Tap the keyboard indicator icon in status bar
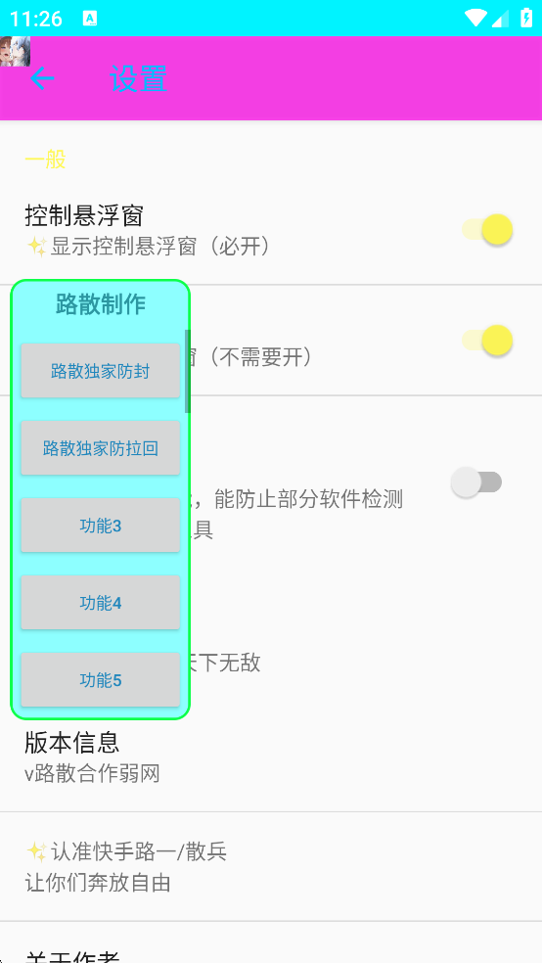 pyautogui.click(x=90, y=19)
